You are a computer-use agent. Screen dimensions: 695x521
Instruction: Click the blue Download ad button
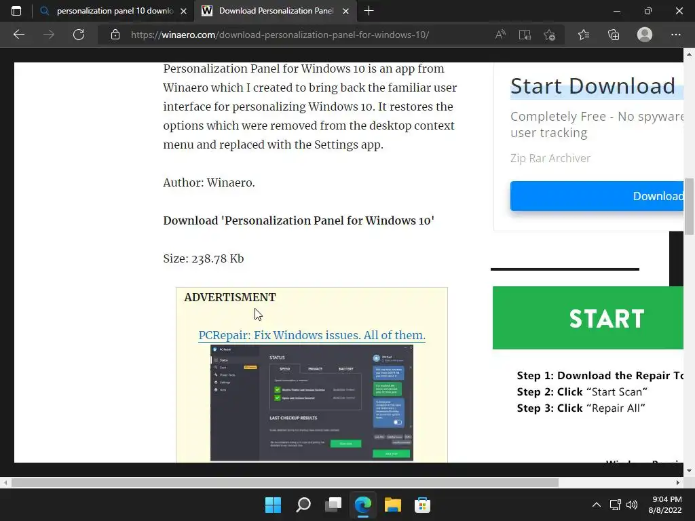[597, 196]
